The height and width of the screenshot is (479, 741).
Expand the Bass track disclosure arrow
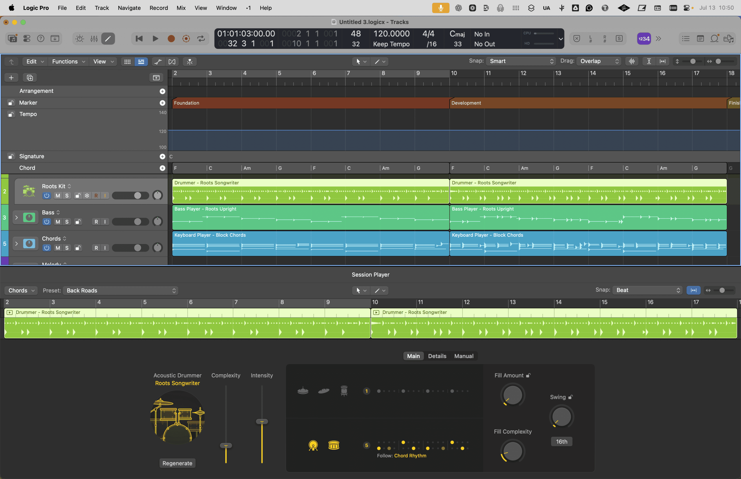[x=16, y=217]
